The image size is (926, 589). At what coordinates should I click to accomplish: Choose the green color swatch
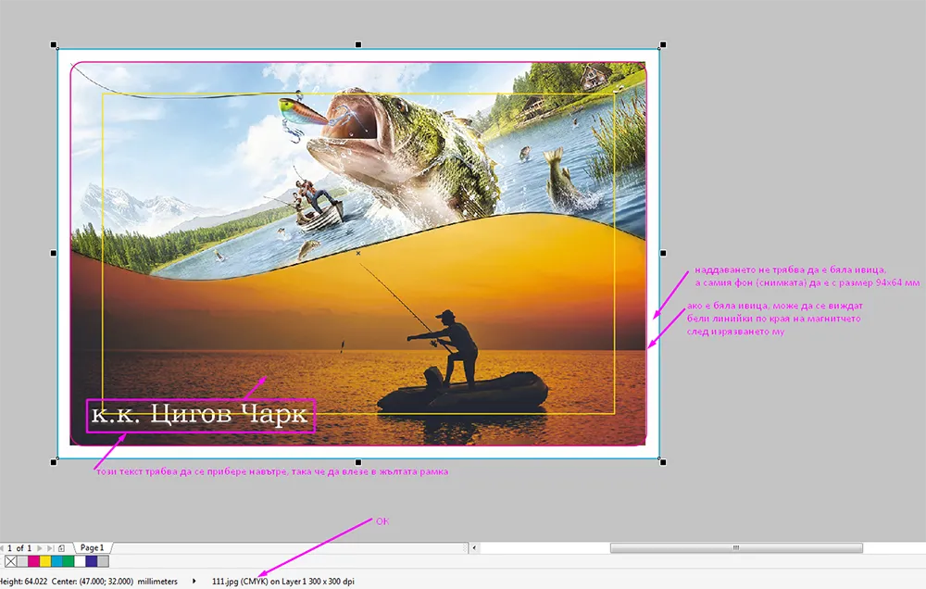pos(69,561)
